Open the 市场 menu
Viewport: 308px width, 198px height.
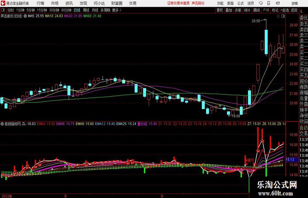click(55, 3)
